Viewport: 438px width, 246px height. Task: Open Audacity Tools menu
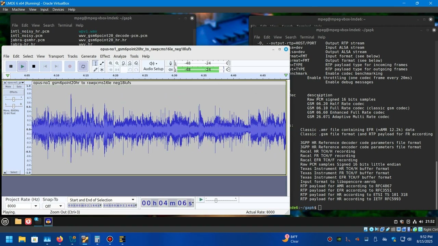134,56
